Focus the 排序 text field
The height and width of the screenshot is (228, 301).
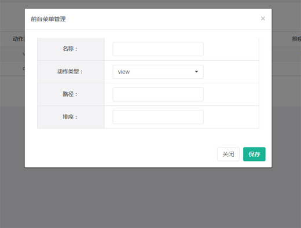[158, 117]
